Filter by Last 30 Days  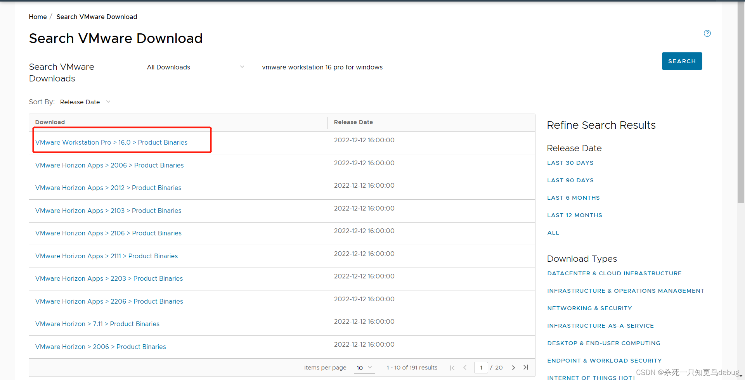570,163
